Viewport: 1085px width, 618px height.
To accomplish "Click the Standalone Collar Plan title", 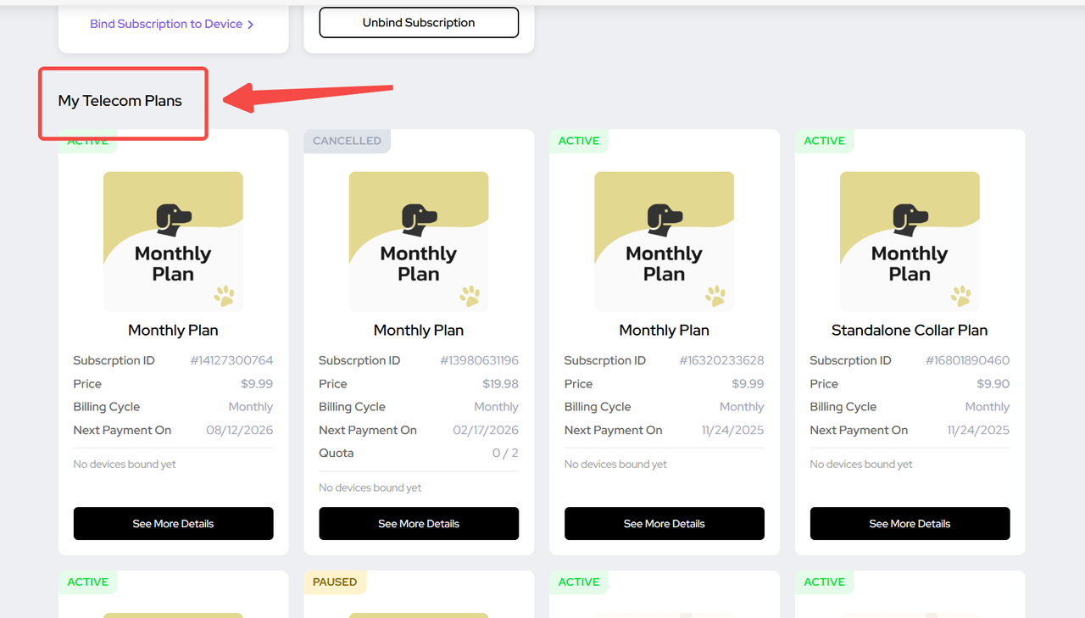I will tap(910, 330).
